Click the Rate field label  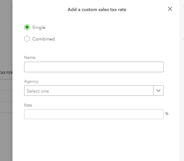28,105
